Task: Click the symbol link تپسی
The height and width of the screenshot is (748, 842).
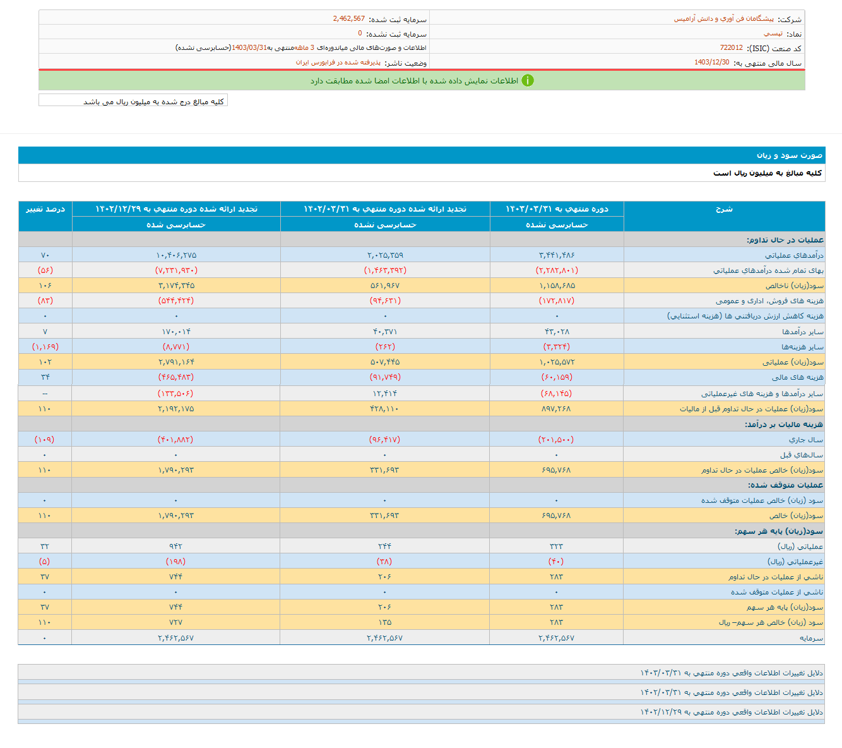Action: [x=773, y=33]
